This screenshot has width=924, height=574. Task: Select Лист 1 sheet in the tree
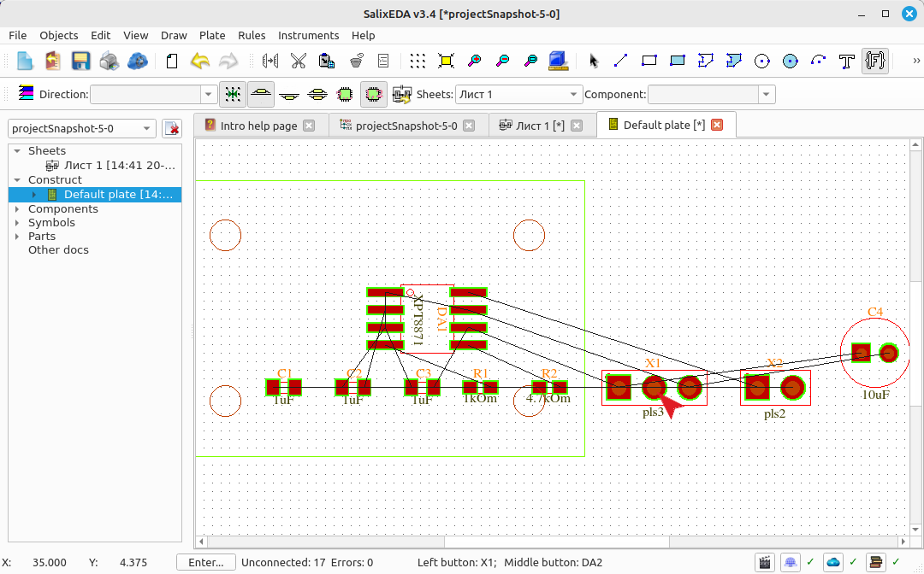pyautogui.click(x=110, y=166)
